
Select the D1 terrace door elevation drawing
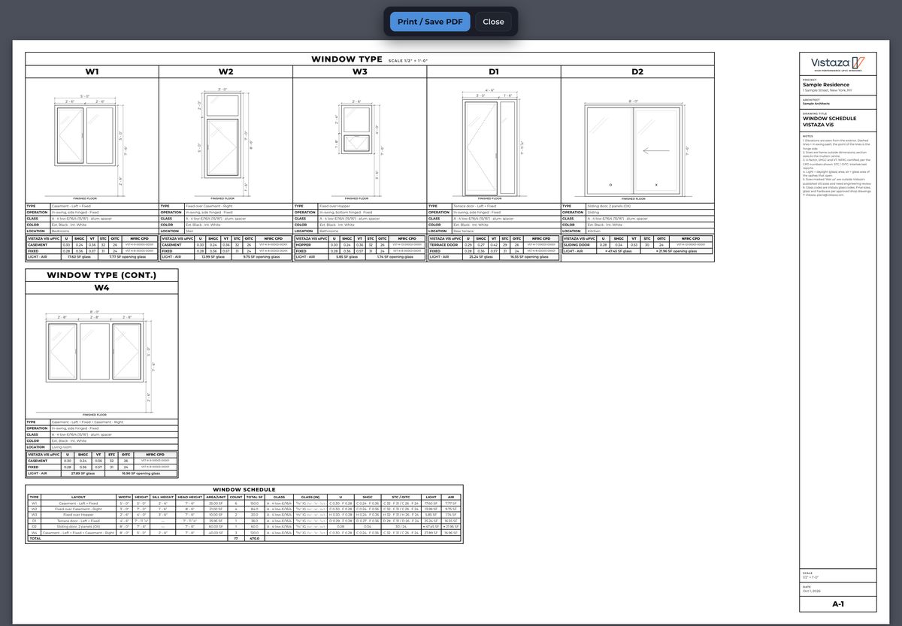coord(492,143)
